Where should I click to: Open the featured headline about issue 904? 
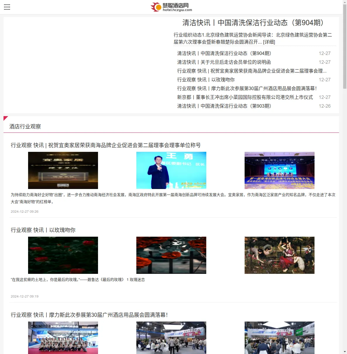point(253,23)
